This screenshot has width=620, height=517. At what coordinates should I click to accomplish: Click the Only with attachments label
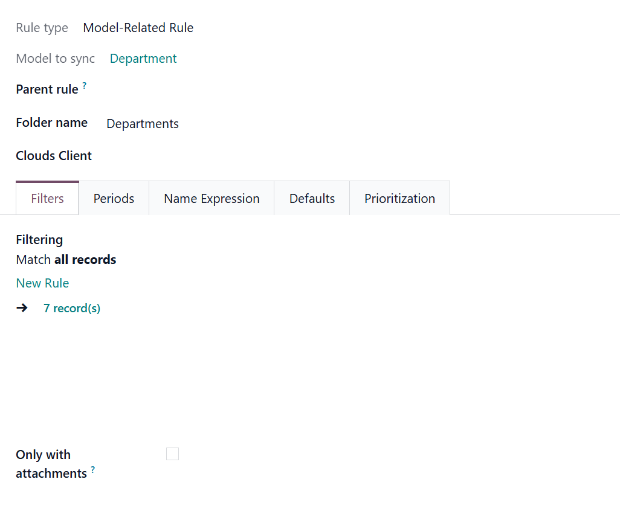point(44,463)
